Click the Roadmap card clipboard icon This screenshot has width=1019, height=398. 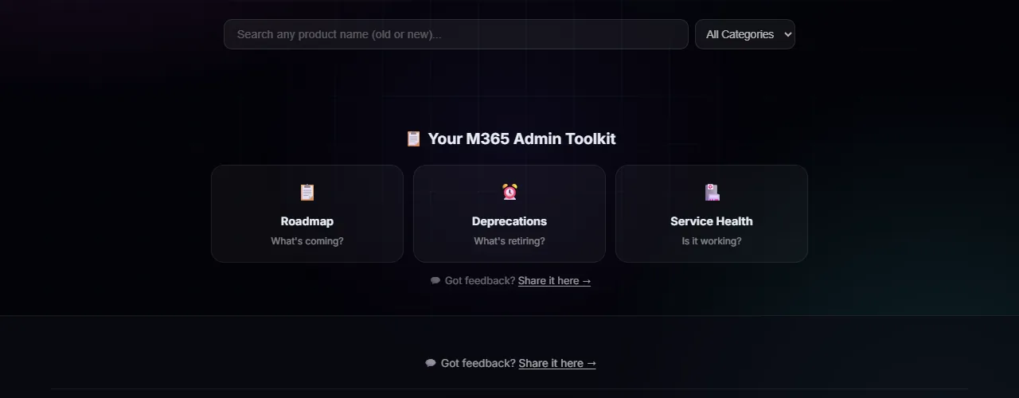tap(307, 192)
